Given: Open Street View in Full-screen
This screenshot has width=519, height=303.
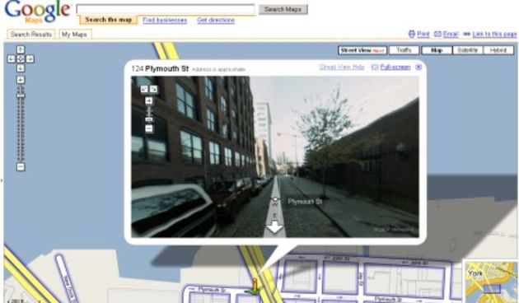Looking at the screenshot, I should (395, 68).
